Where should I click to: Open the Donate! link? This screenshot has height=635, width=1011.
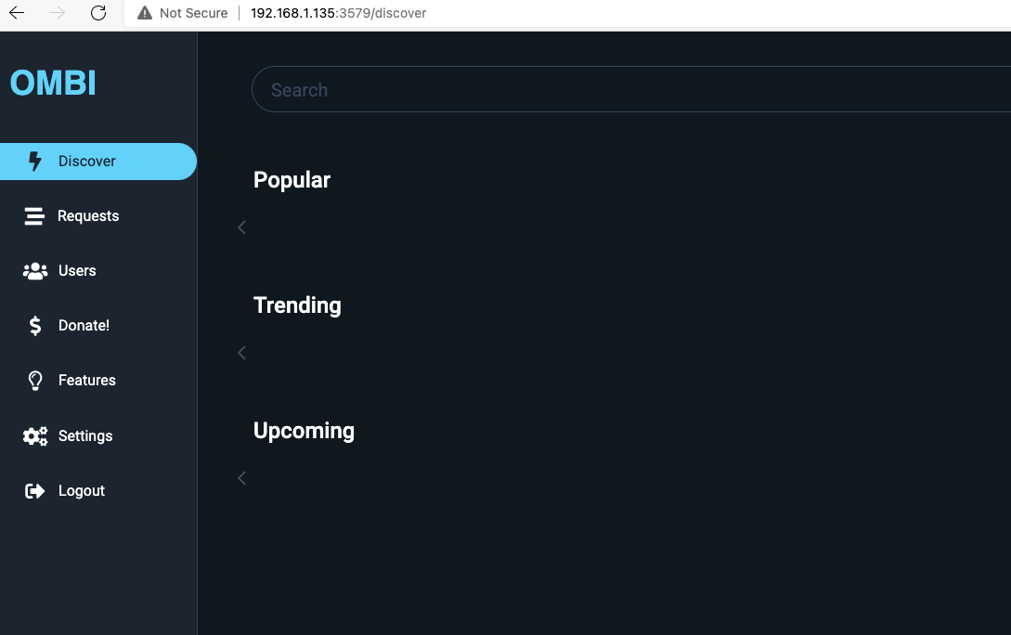(x=84, y=325)
